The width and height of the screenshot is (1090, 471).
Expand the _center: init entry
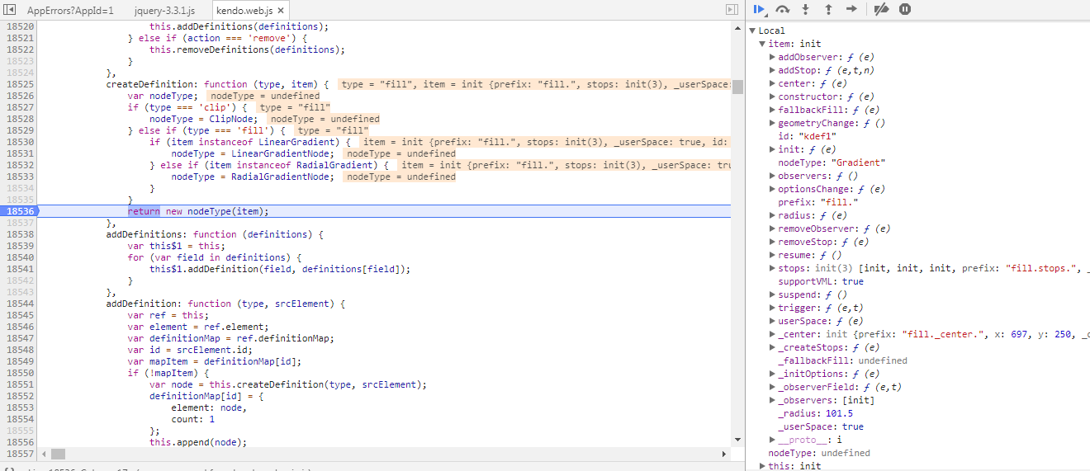click(772, 334)
